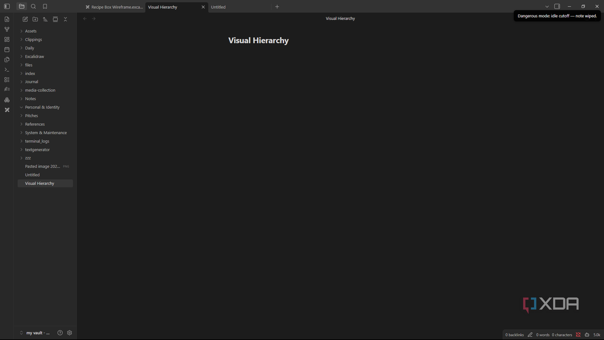Navigate back with the left arrow
This screenshot has height=340, width=604.
(85, 19)
